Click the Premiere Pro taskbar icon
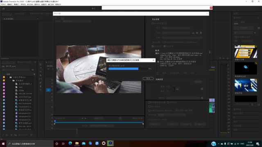 click(110, 143)
